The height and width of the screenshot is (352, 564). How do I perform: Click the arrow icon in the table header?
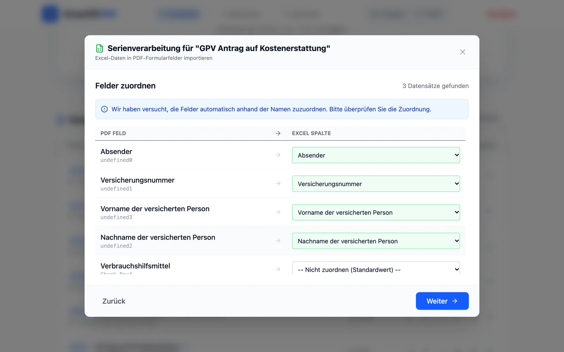(278, 133)
